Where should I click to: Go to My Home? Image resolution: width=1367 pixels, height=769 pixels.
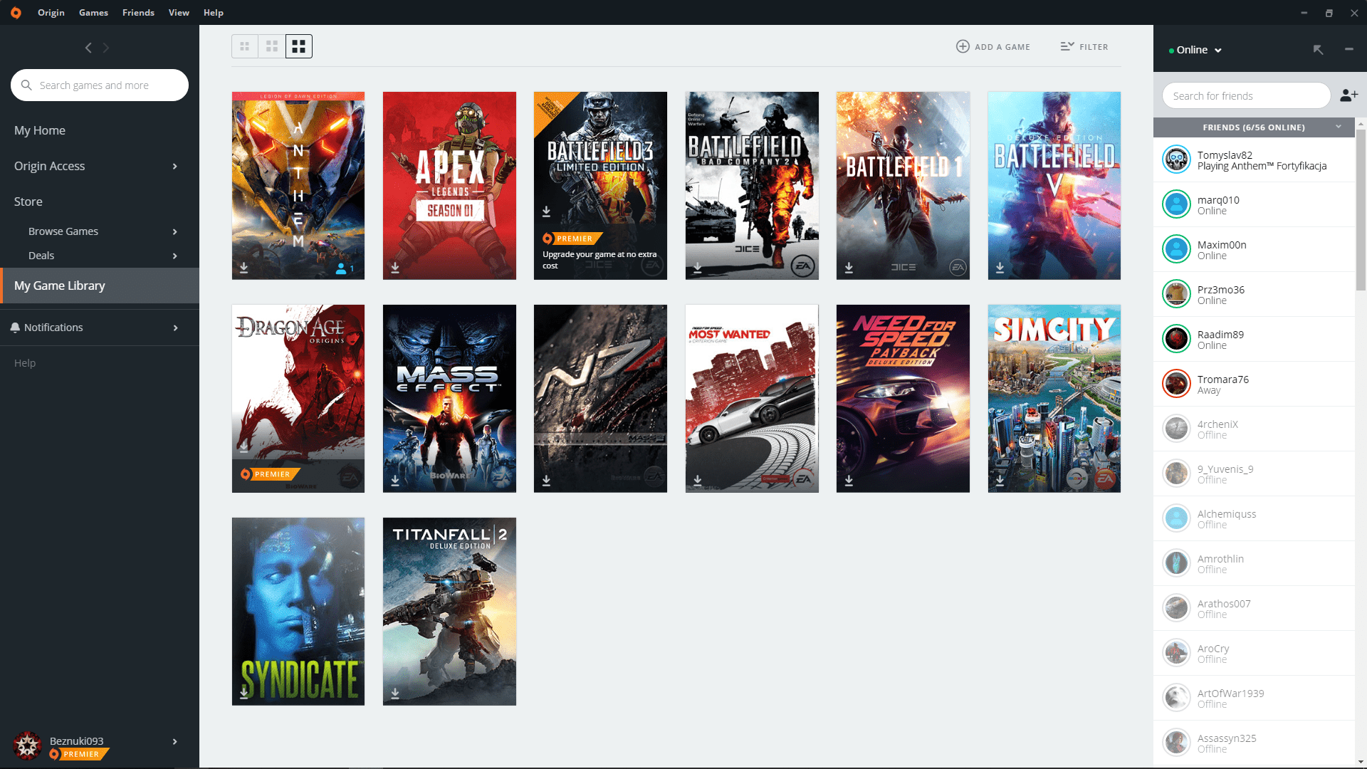40,130
